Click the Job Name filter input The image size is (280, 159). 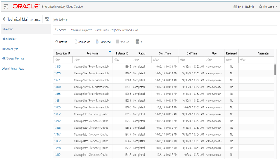[92, 60]
